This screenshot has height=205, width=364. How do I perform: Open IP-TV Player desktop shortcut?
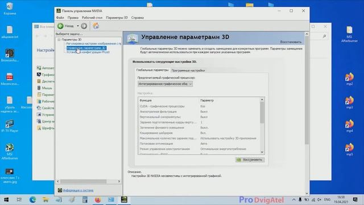pos(10,126)
